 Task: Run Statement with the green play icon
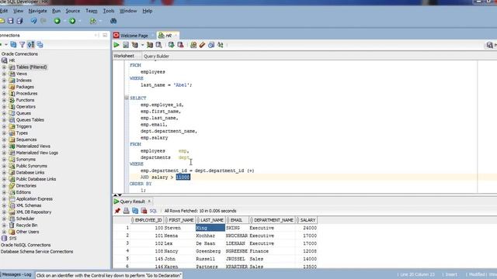click(x=116, y=45)
